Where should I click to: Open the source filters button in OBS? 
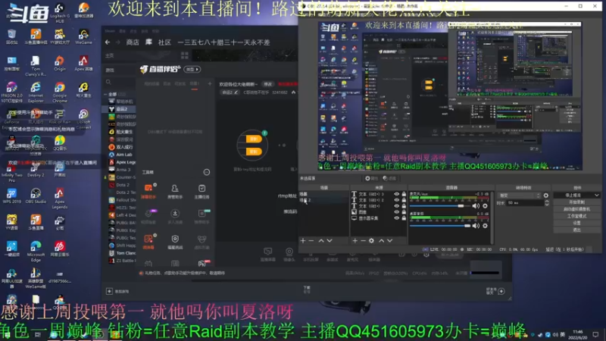[389, 178]
